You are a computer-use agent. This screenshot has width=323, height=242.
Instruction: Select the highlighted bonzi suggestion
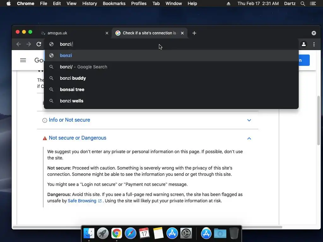171,55
